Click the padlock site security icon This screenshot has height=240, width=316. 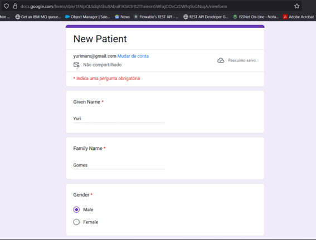(15, 6)
